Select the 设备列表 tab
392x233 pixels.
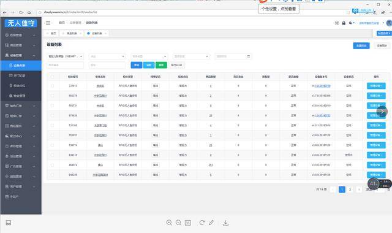click(x=97, y=33)
